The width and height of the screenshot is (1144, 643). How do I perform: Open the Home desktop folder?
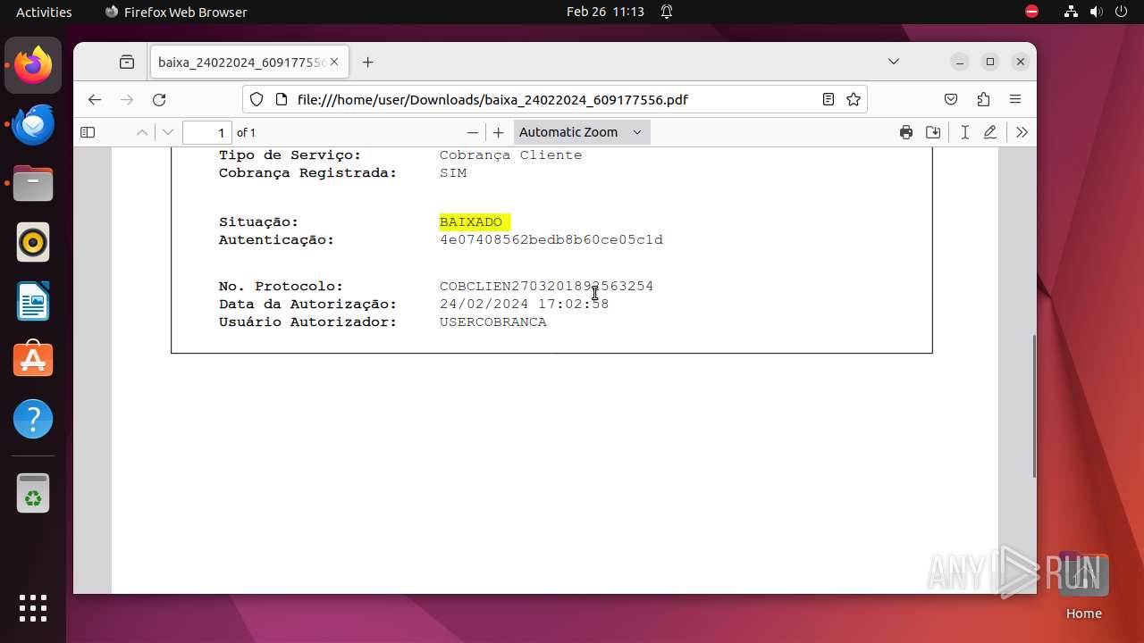tap(1083, 587)
